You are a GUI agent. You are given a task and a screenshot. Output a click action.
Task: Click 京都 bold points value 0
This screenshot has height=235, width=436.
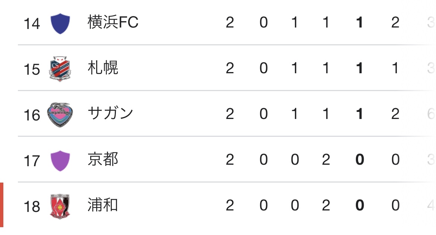point(360,160)
